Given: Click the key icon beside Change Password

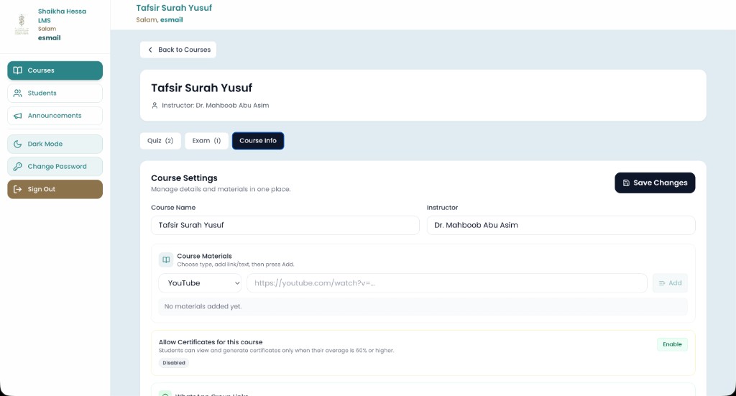Looking at the screenshot, I should (17, 167).
